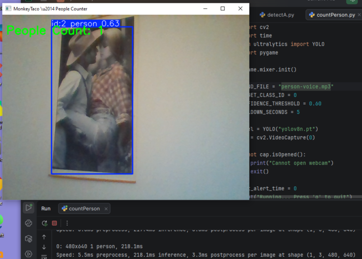Open the Python Packages sidebar icon
This screenshot has height=259, width=362.
29,239
